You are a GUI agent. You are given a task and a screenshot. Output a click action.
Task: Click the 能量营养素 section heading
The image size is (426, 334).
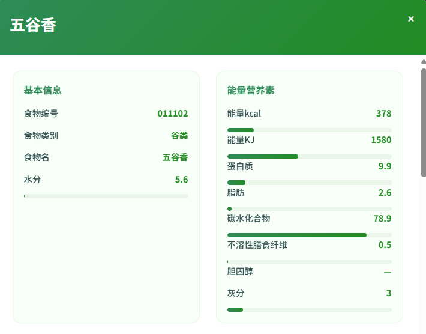click(251, 90)
